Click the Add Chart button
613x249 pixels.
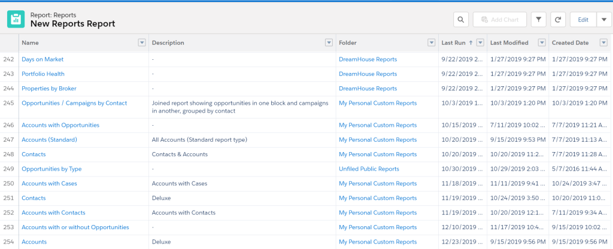click(499, 20)
